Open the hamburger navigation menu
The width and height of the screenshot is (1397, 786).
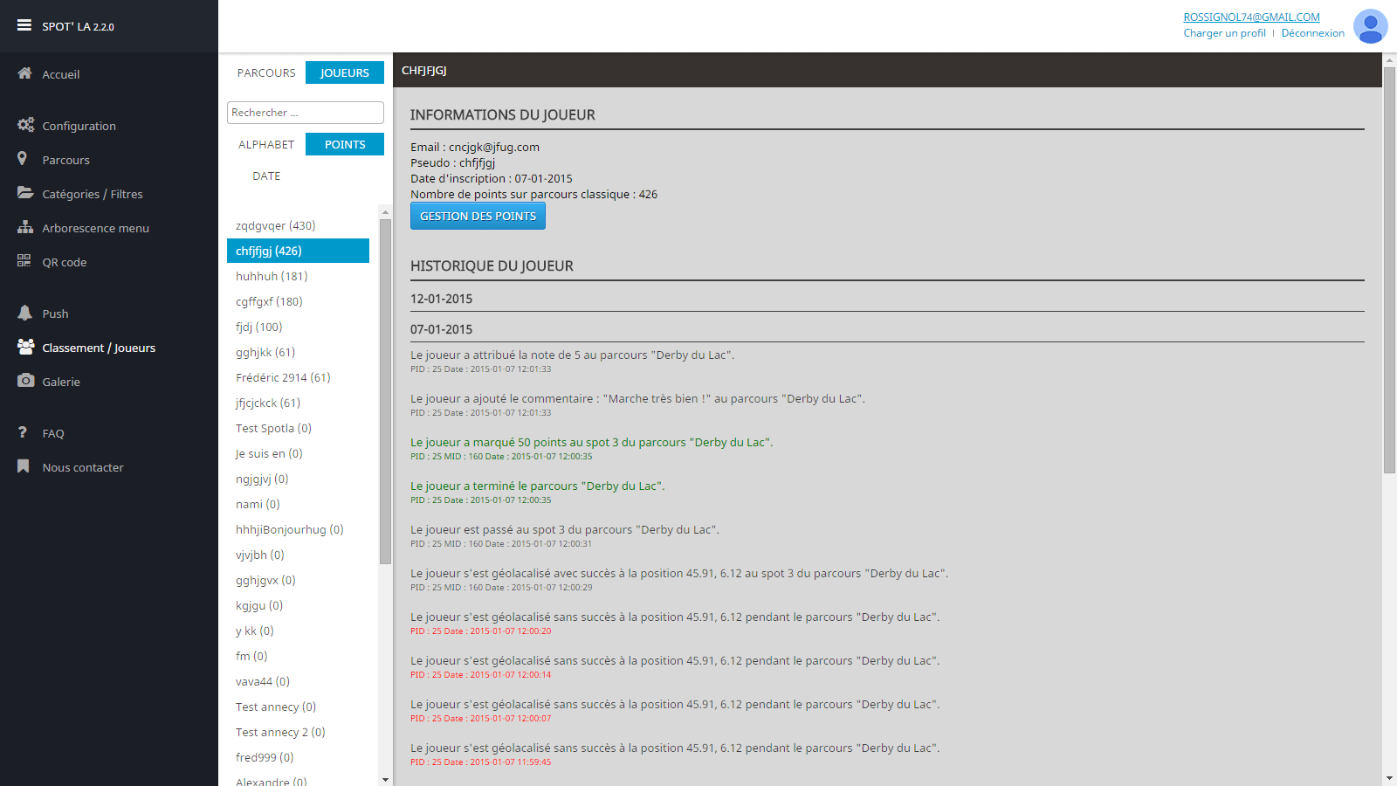[24, 25]
